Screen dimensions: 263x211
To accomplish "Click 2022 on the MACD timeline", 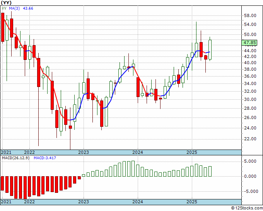I will click(x=29, y=202).
